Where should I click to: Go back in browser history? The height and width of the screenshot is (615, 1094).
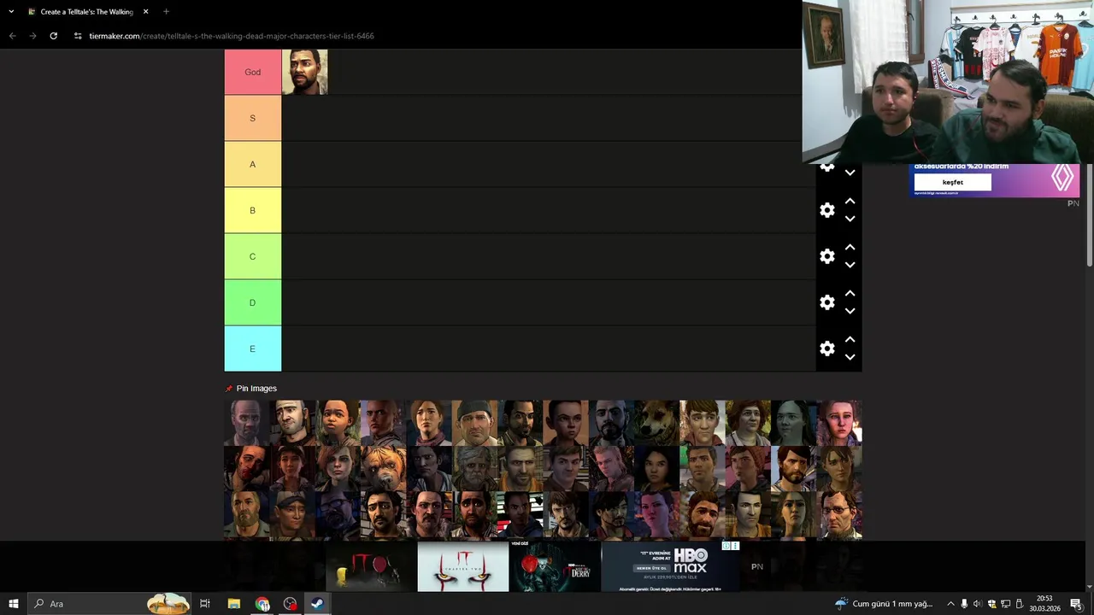point(12,36)
